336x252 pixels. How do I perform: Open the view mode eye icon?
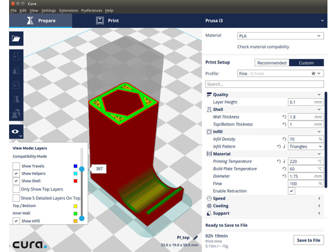(x=16, y=131)
